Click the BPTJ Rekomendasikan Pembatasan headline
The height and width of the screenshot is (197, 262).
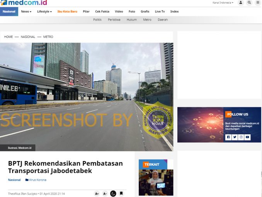[x=66, y=167]
